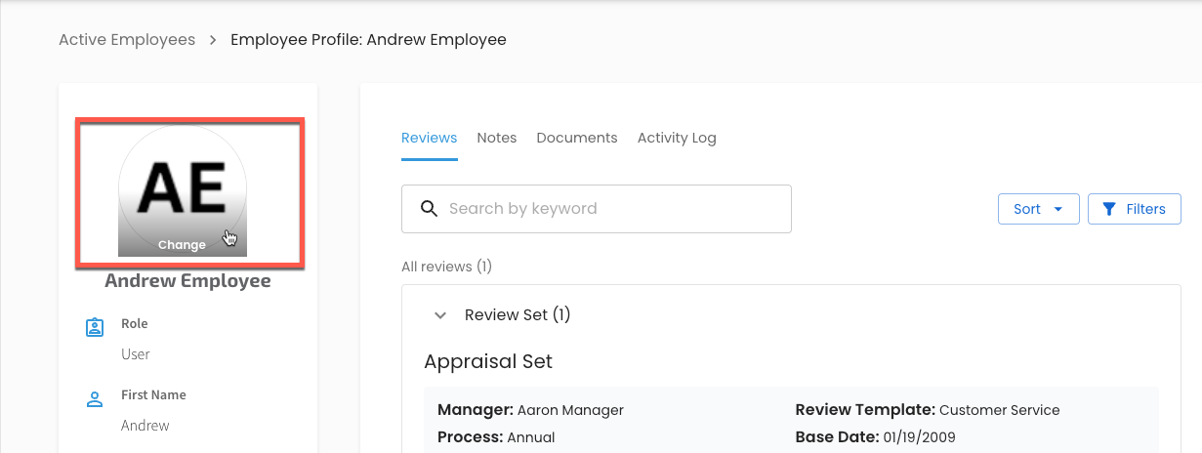The height and width of the screenshot is (453, 1202).
Task: Open the Sort dropdown
Action: pos(1038,209)
